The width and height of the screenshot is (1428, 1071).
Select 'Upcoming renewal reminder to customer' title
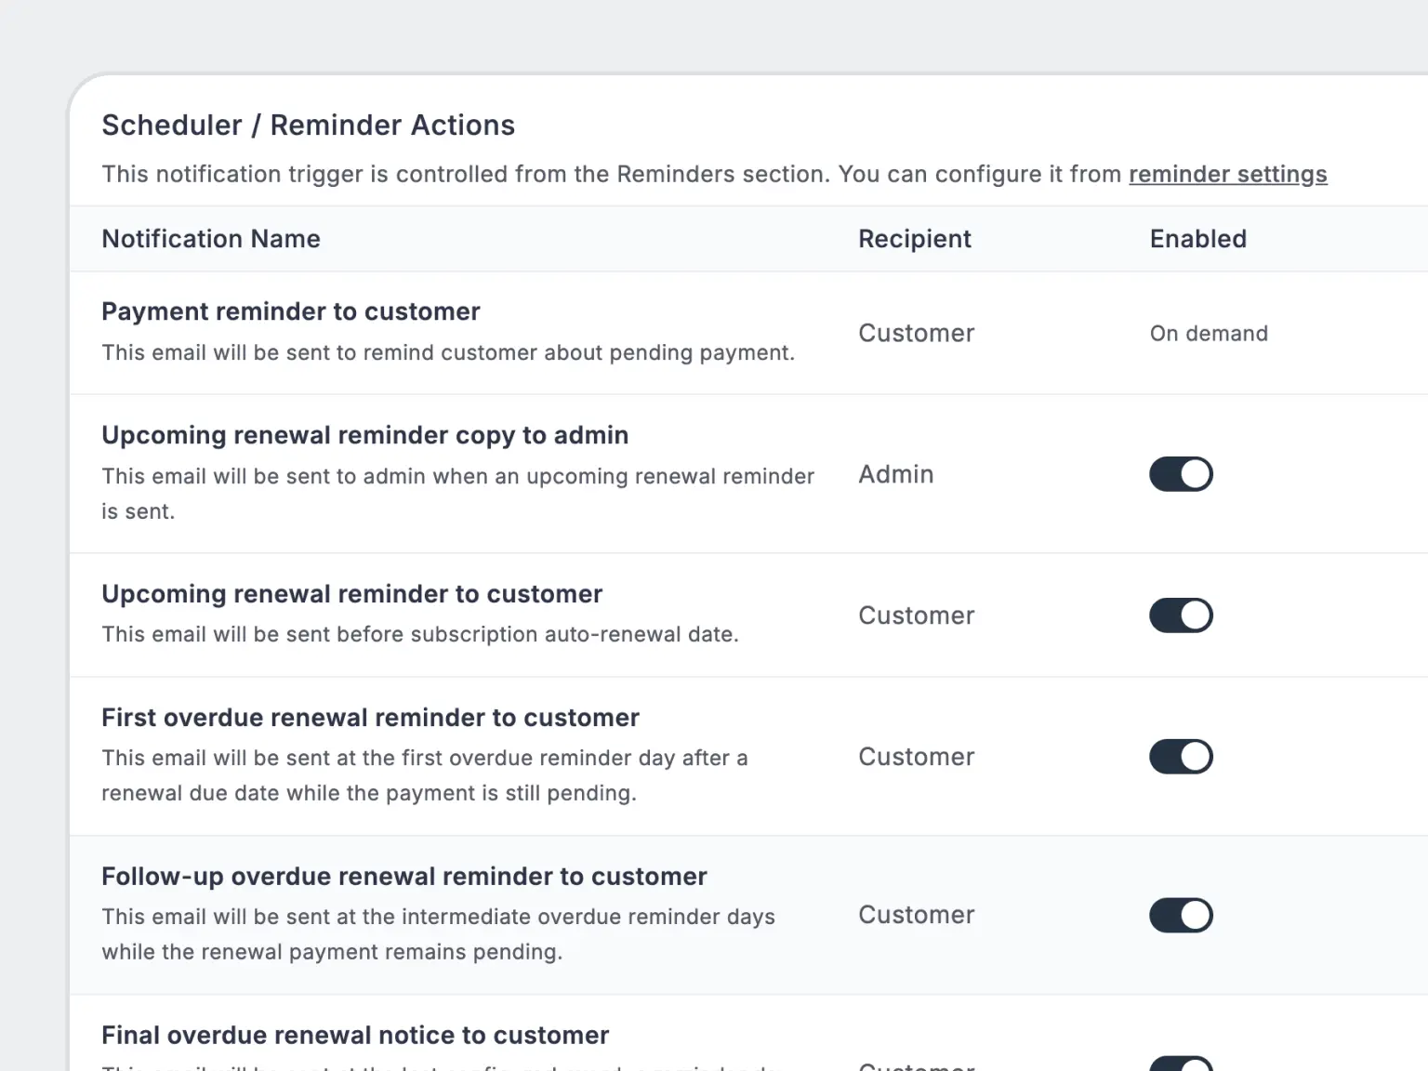[x=352, y=594]
